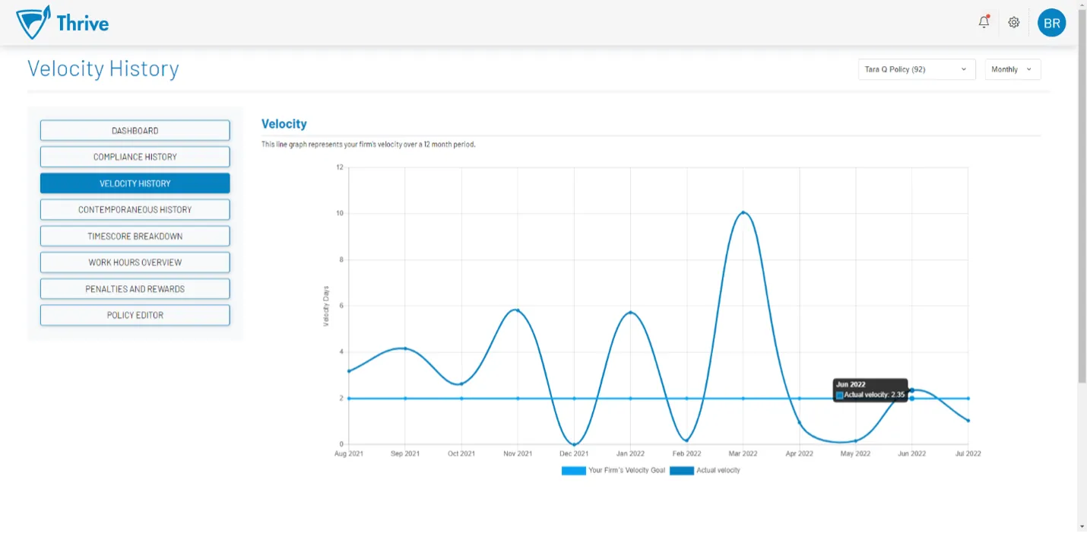Click the Jun 2022 actual velocity point
This screenshot has height=534, width=1087.
point(911,390)
